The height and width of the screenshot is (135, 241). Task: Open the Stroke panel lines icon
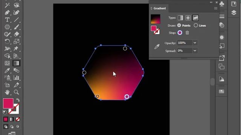222,16
